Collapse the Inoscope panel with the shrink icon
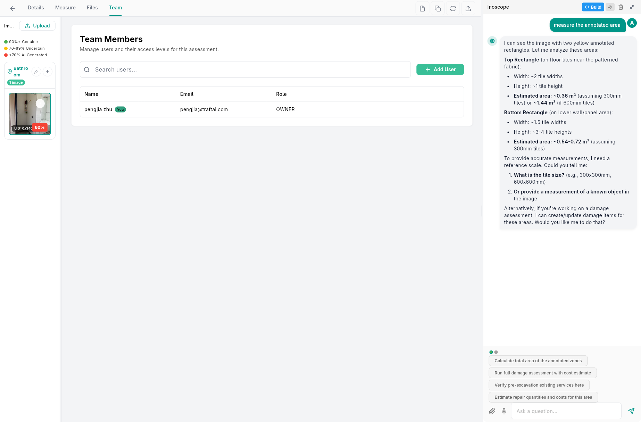The width and height of the screenshot is (641, 422). (x=632, y=7)
